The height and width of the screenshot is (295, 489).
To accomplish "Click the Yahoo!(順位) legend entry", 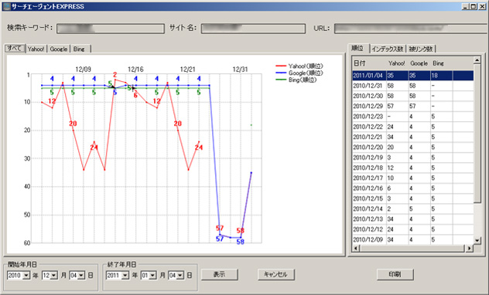I will pyautogui.click(x=299, y=66).
